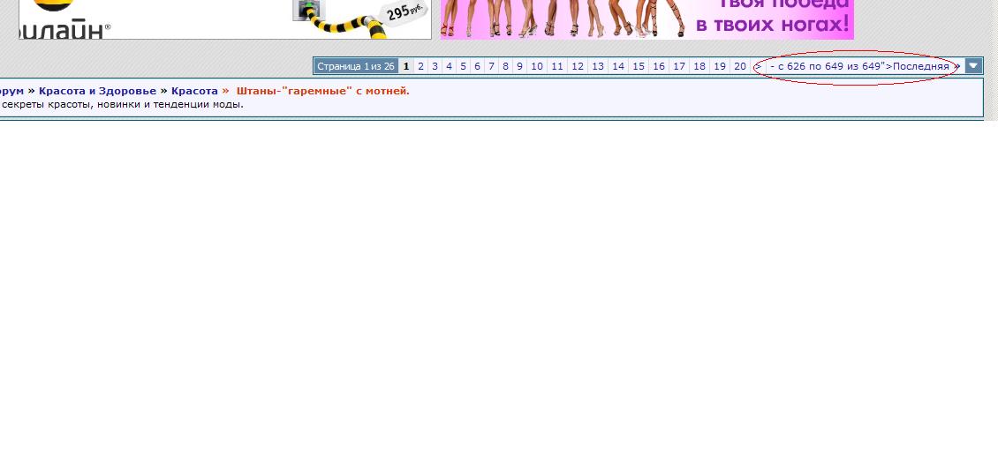The height and width of the screenshot is (471, 998).
Task: Go to page 7
Action: (491, 66)
